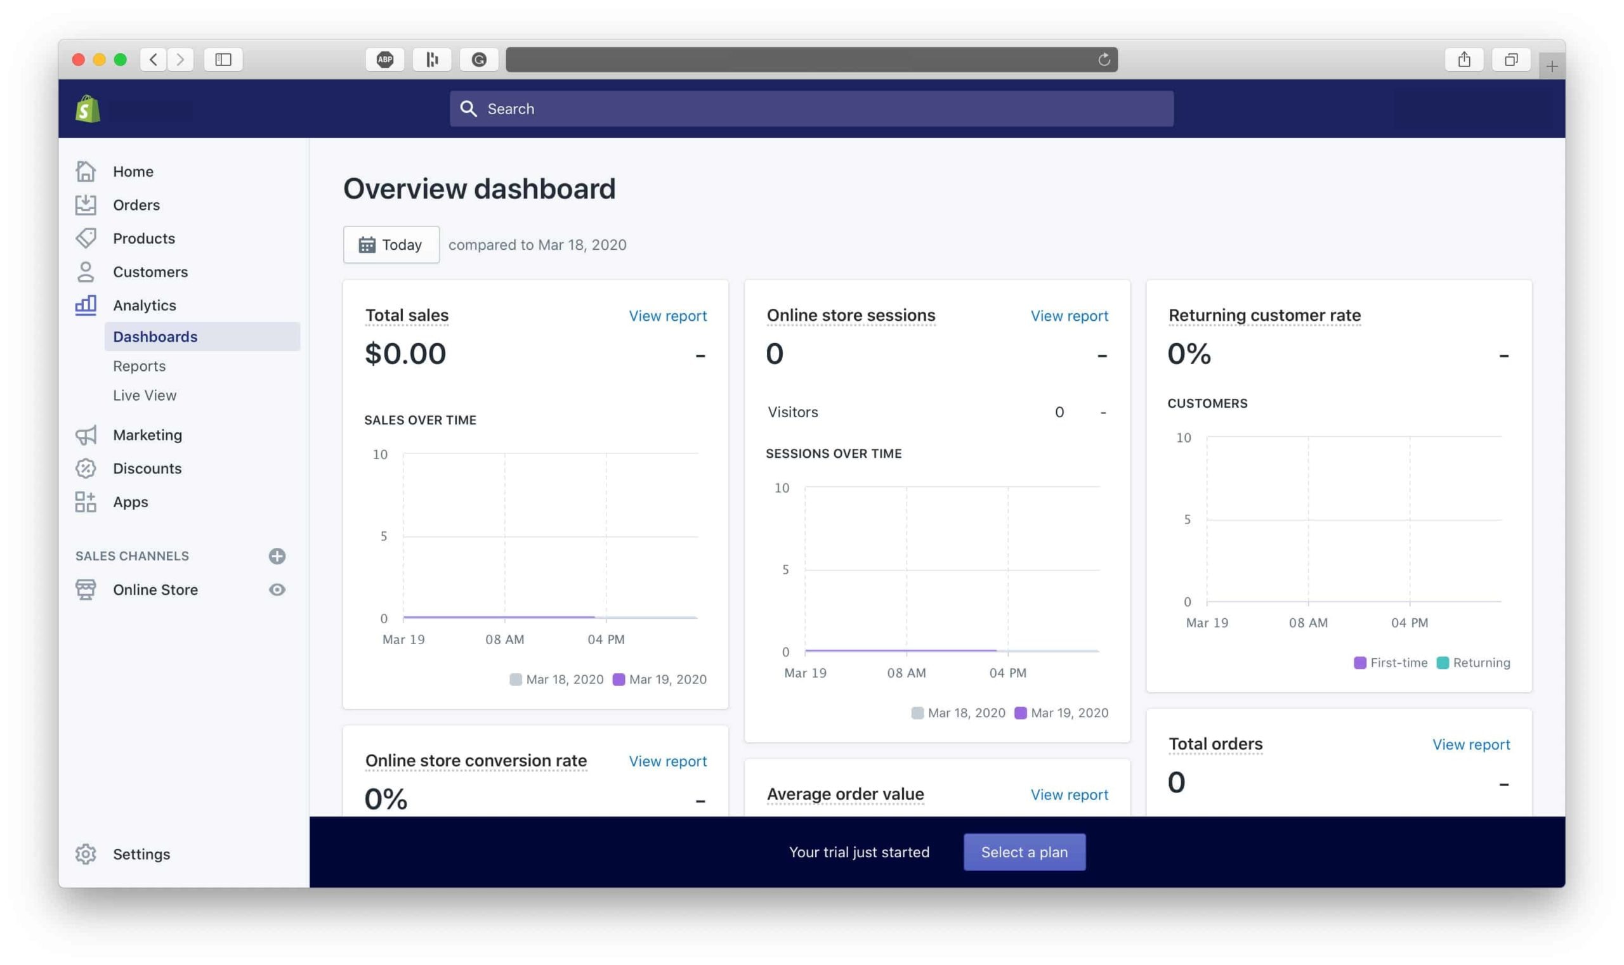Go forward with the browser forward arrow
Image resolution: width=1624 pixels, height=965 pixels.
[180, 60]
